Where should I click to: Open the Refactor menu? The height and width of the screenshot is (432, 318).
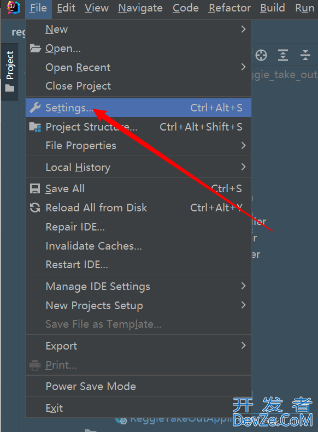coord(229,8)
